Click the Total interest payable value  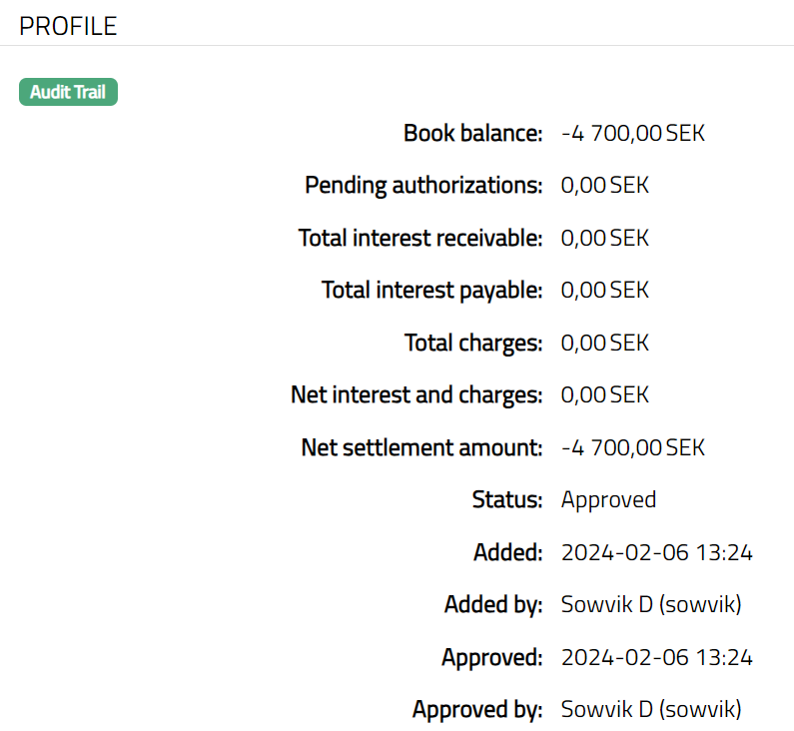604,291
